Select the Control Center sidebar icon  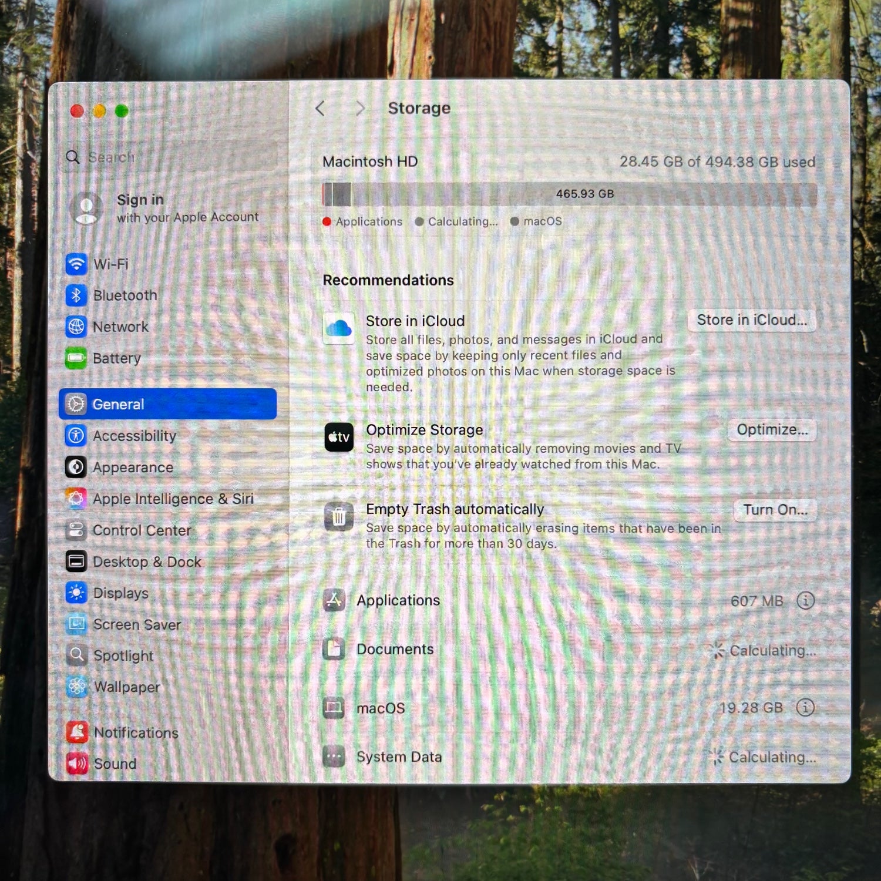pos(76,530)
